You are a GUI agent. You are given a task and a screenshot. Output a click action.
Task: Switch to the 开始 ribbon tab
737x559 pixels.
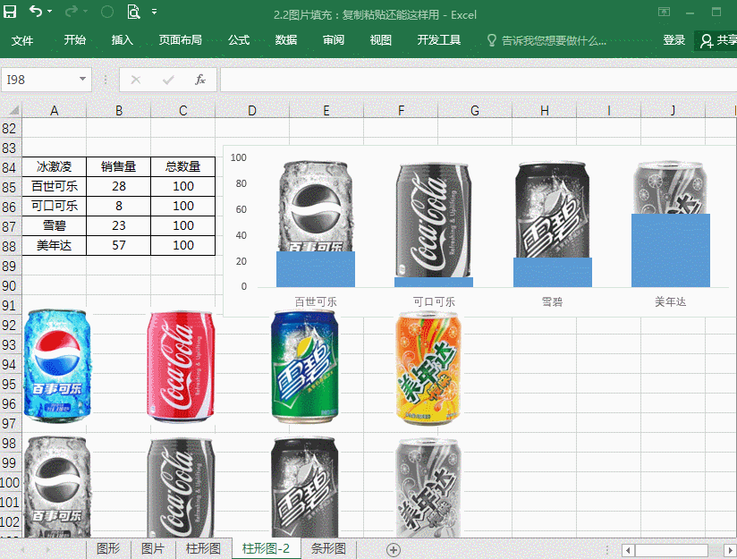tap(75, 40)
